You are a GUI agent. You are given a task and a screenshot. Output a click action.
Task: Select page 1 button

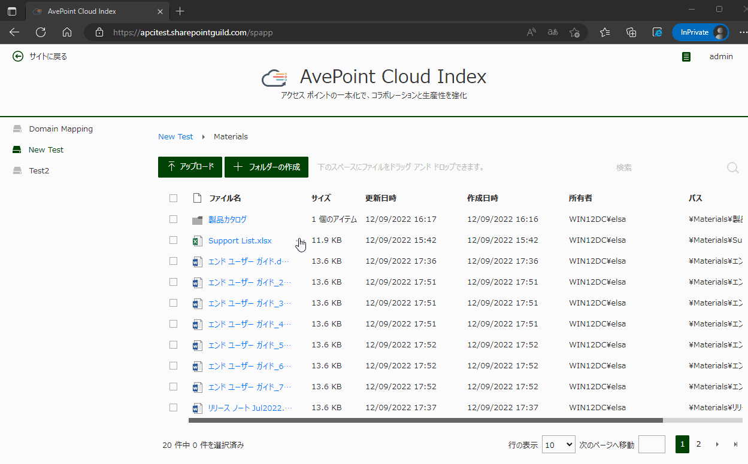coord(682,444)
